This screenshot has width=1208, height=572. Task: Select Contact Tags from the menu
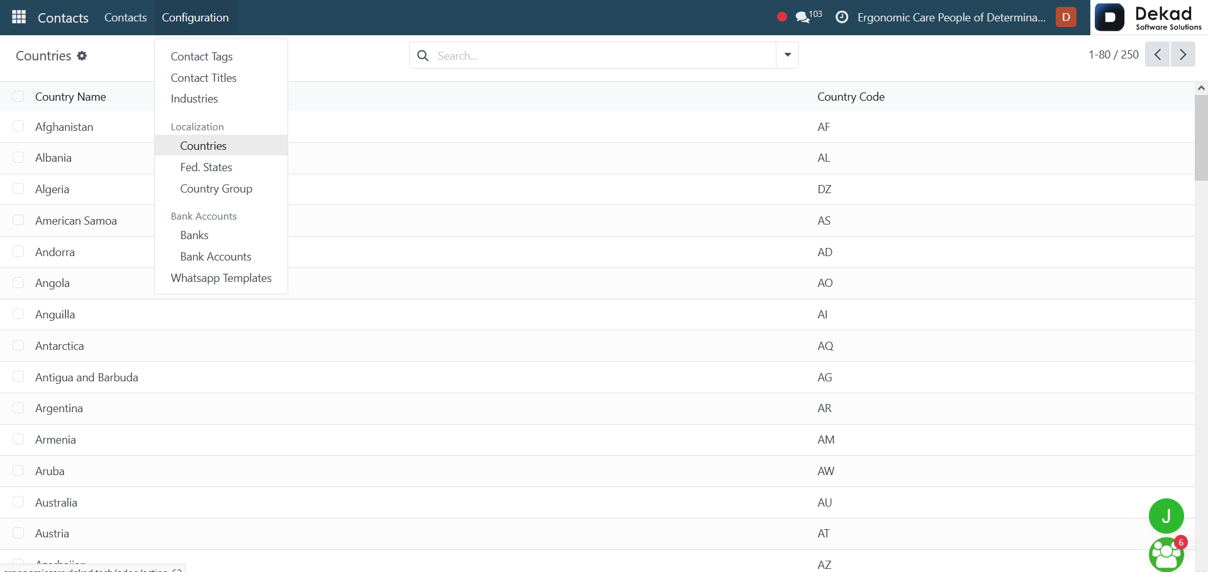[221, 57]
